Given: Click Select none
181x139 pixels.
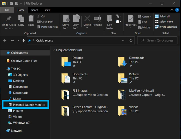Looking at the screenshot, I should click(x=164, y=22).
